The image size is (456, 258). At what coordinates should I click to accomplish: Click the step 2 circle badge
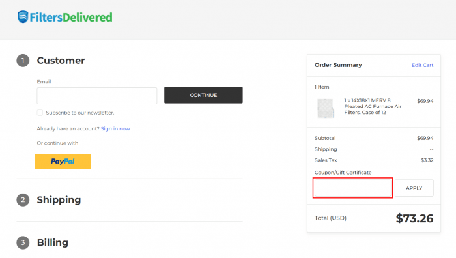pos(23,200)
